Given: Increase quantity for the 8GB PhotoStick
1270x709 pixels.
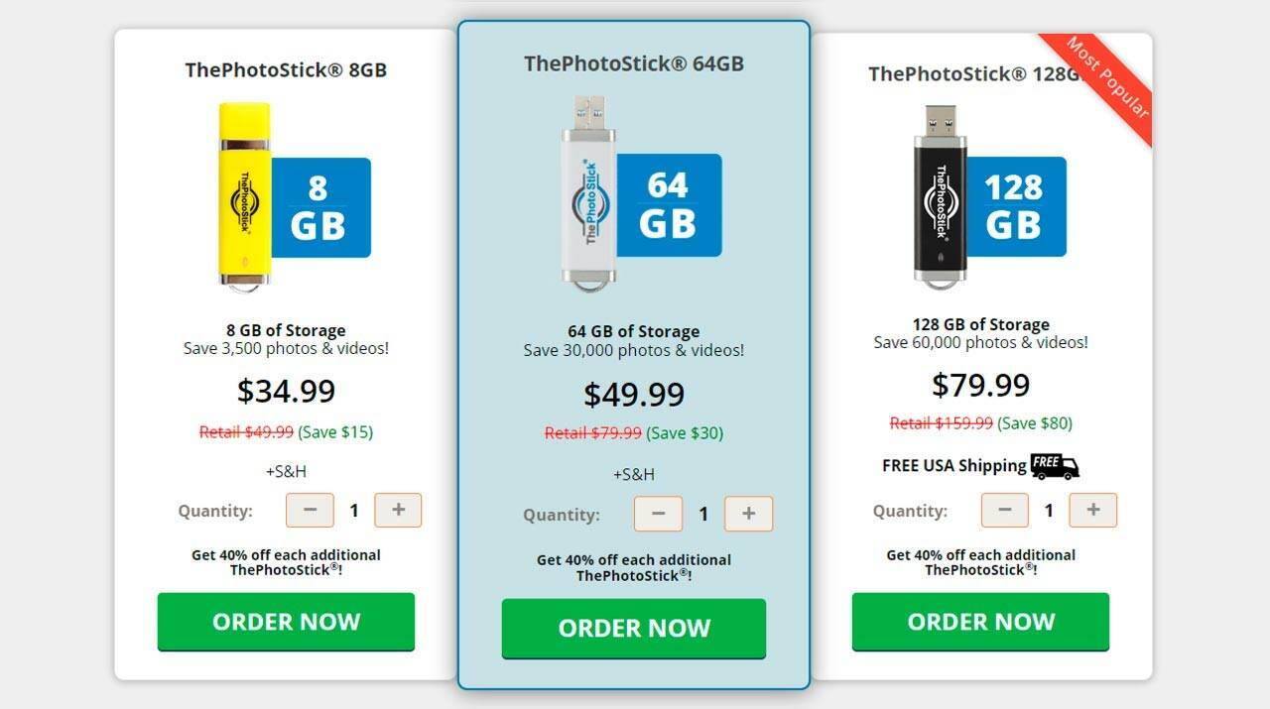Looking at the screenshot, I should tap(398, 511).
